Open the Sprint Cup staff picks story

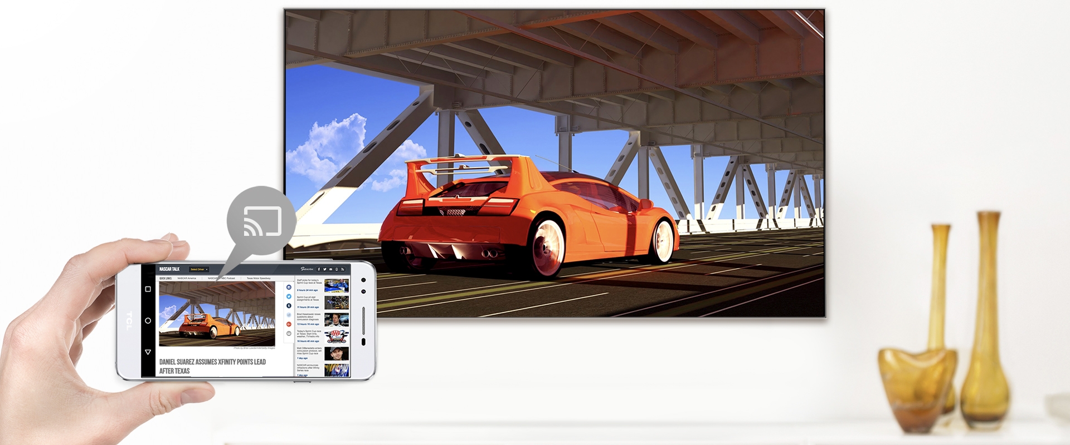[x=309, y=281]
